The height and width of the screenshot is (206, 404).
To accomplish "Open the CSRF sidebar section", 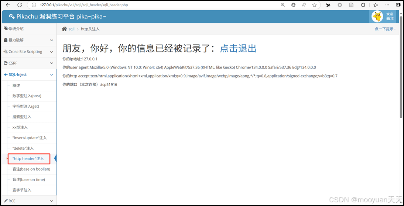I will [28, 63].
